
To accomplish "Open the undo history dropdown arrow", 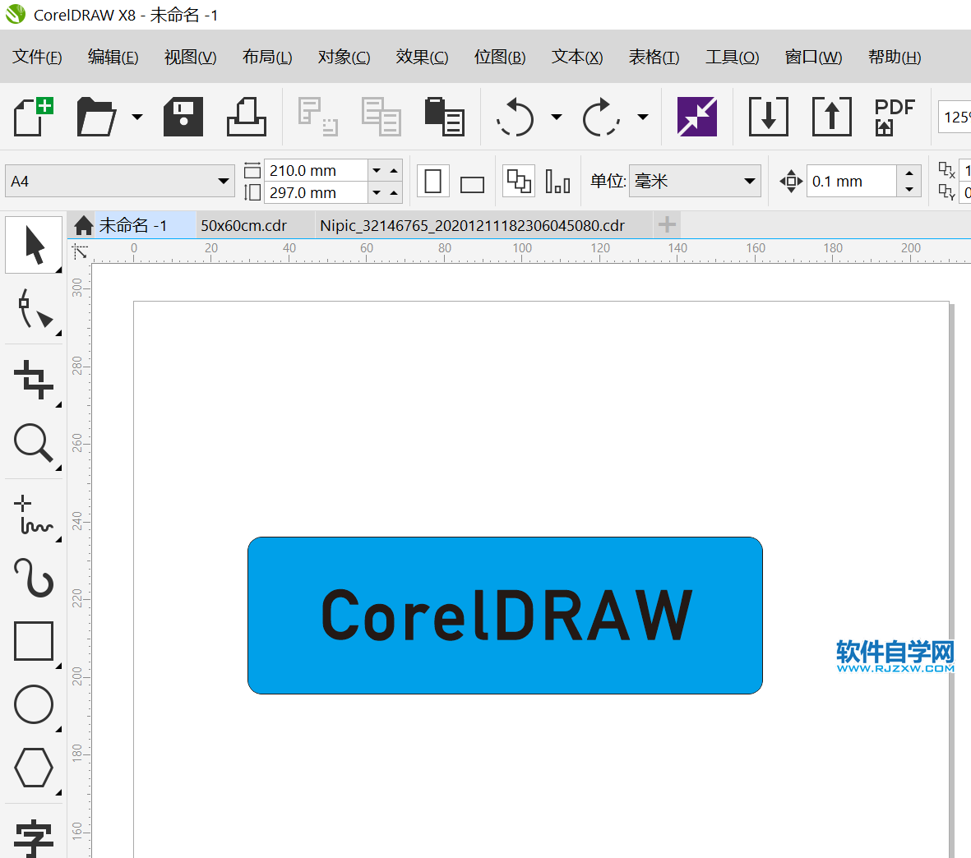I will pos(557,118).
